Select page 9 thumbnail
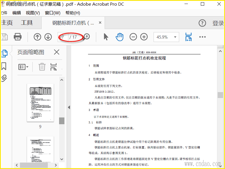The height and width of the screenshot is (169, 225). pos(40,103)
